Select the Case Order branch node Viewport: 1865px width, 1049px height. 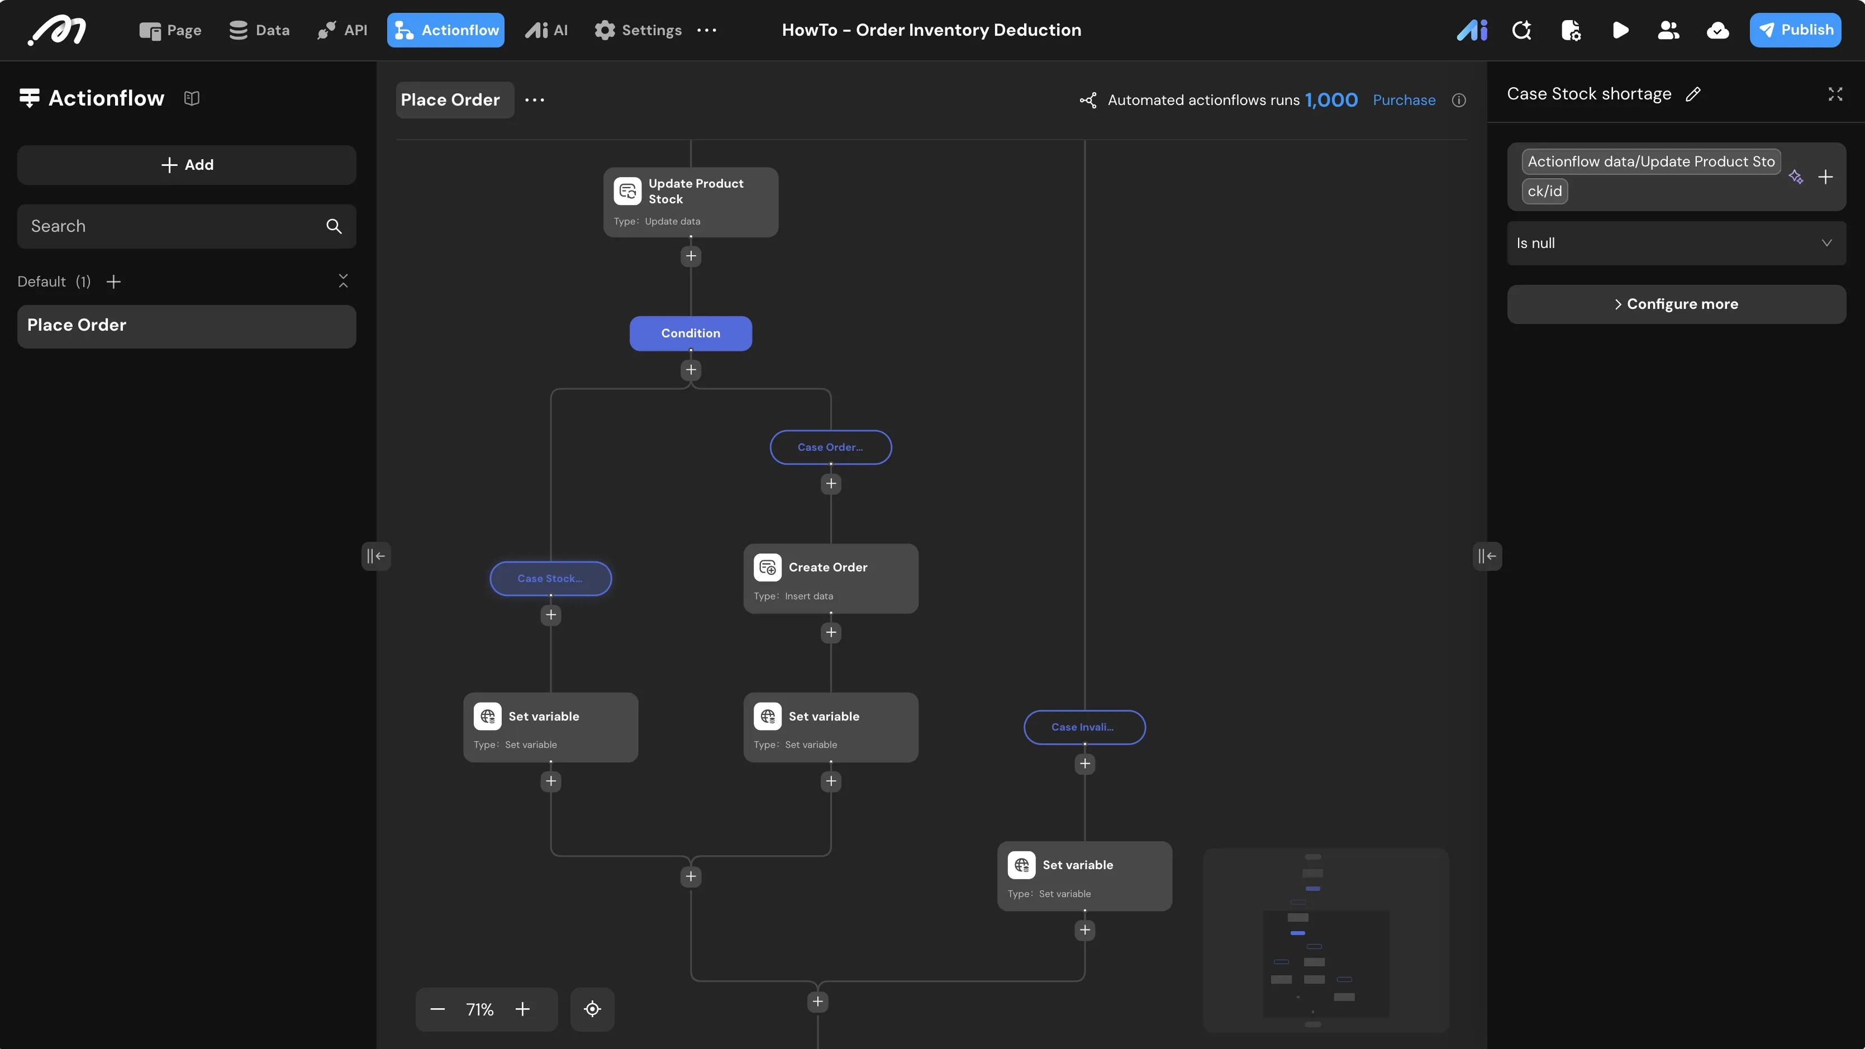831,447
